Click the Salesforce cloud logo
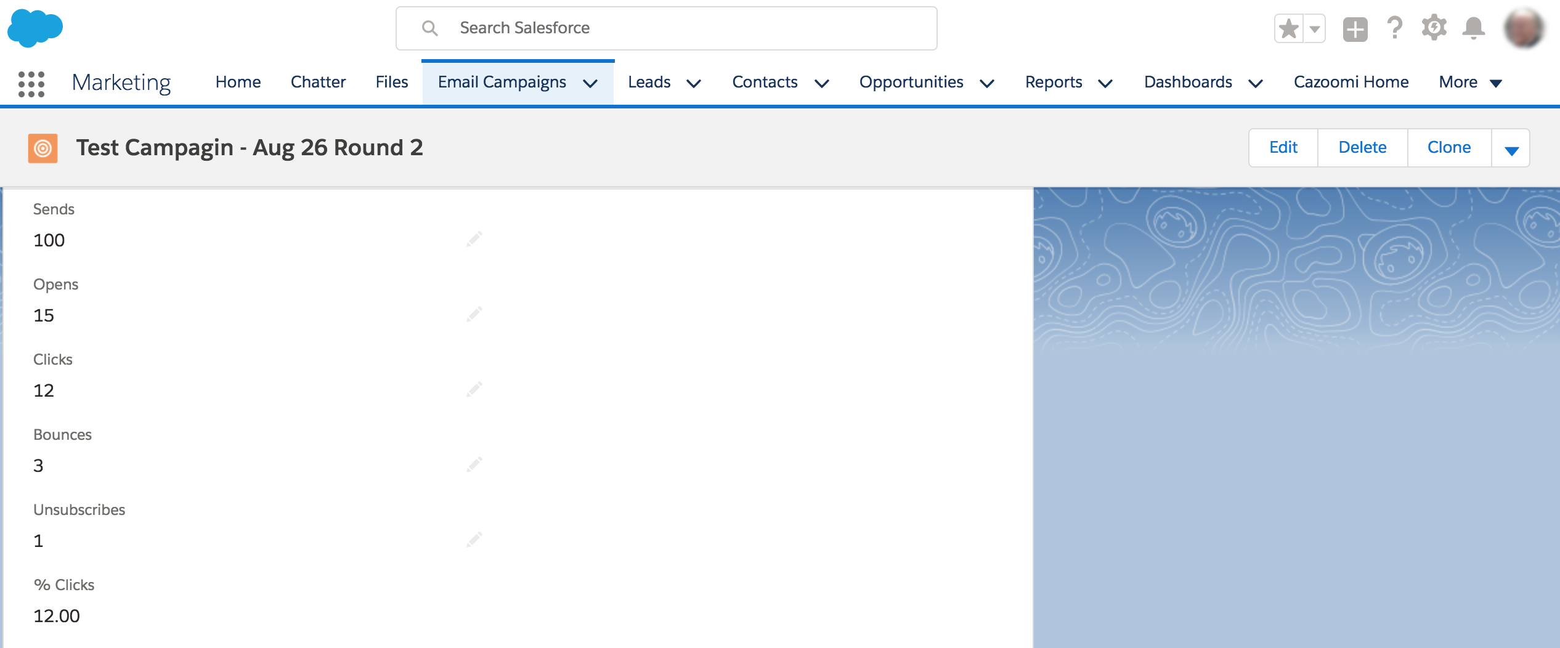The height and width of the screenshot is (648, 1560). (x=35, y=28)
